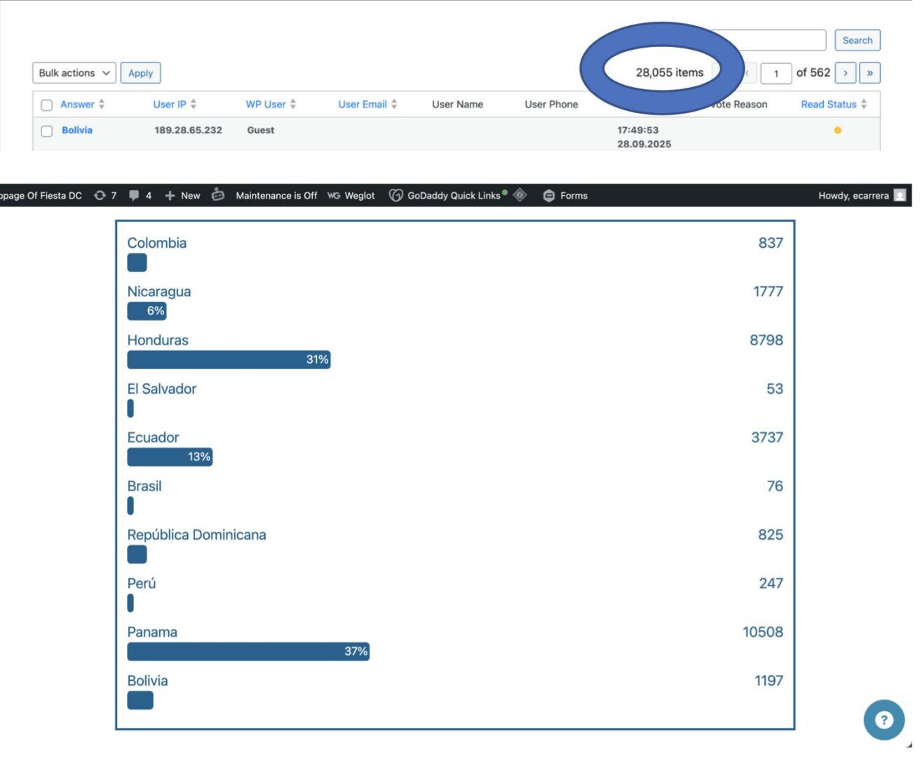Toggle the select-all answers checkbox

(47, 105)
